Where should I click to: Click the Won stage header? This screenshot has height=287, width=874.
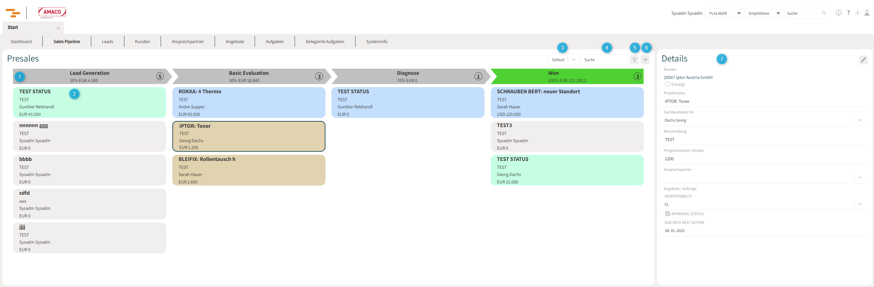pos(567,76)
